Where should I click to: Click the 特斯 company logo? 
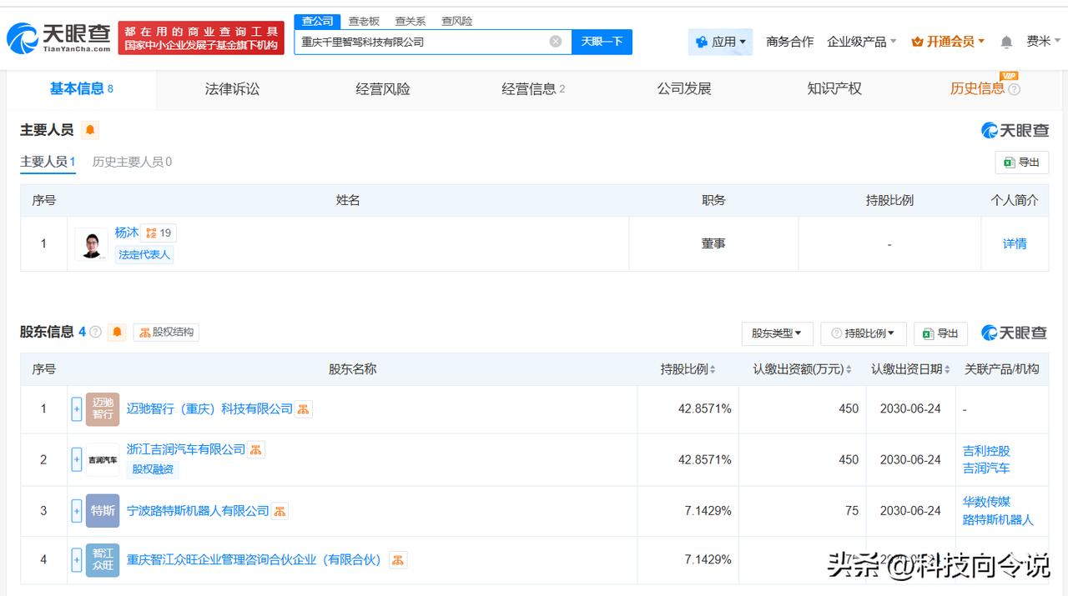coord(103,510)
